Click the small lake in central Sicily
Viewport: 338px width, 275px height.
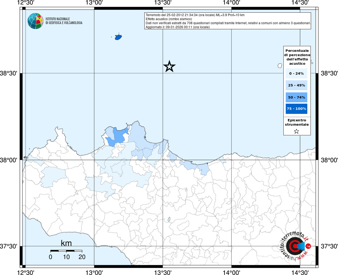(169, 219)
